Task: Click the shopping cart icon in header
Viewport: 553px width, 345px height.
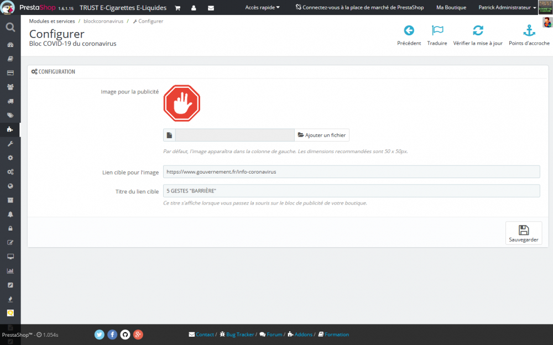Action: [x=178, y=8]
